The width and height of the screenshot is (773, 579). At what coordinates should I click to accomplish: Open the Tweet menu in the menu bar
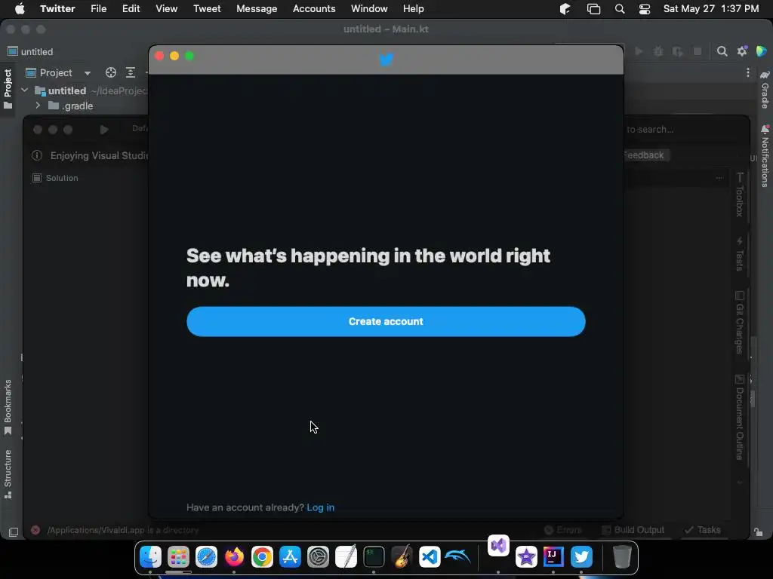tap(207, 9)
